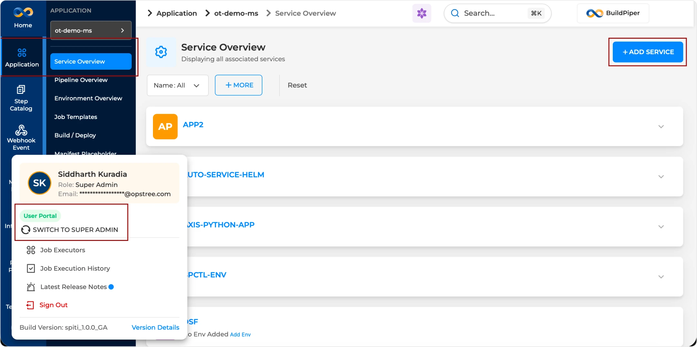
Task: Click Sign Out
Action: [53, 305]
